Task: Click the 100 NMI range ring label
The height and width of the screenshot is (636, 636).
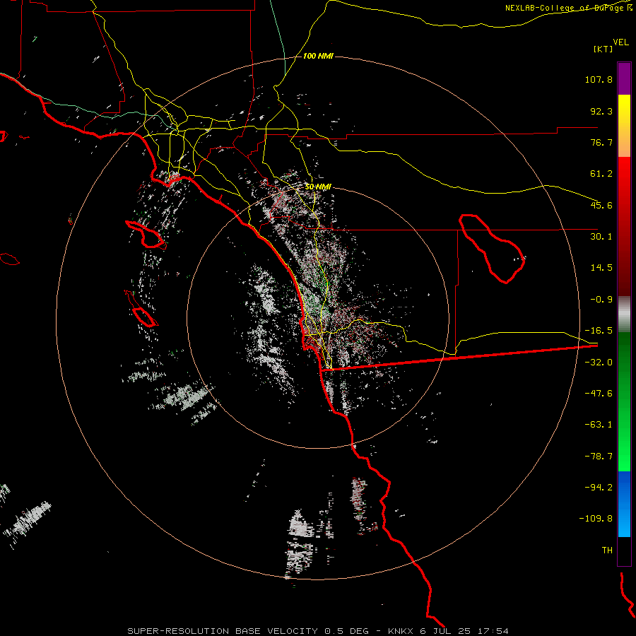Action: (x=318, y=56)
